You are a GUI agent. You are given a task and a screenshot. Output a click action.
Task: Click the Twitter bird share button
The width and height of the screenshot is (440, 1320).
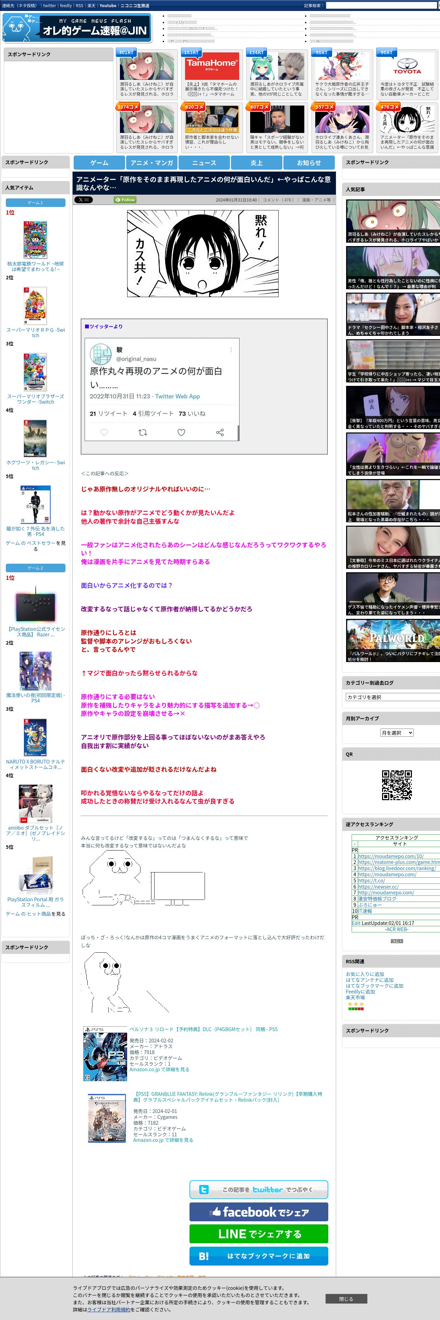(259, 1190)
